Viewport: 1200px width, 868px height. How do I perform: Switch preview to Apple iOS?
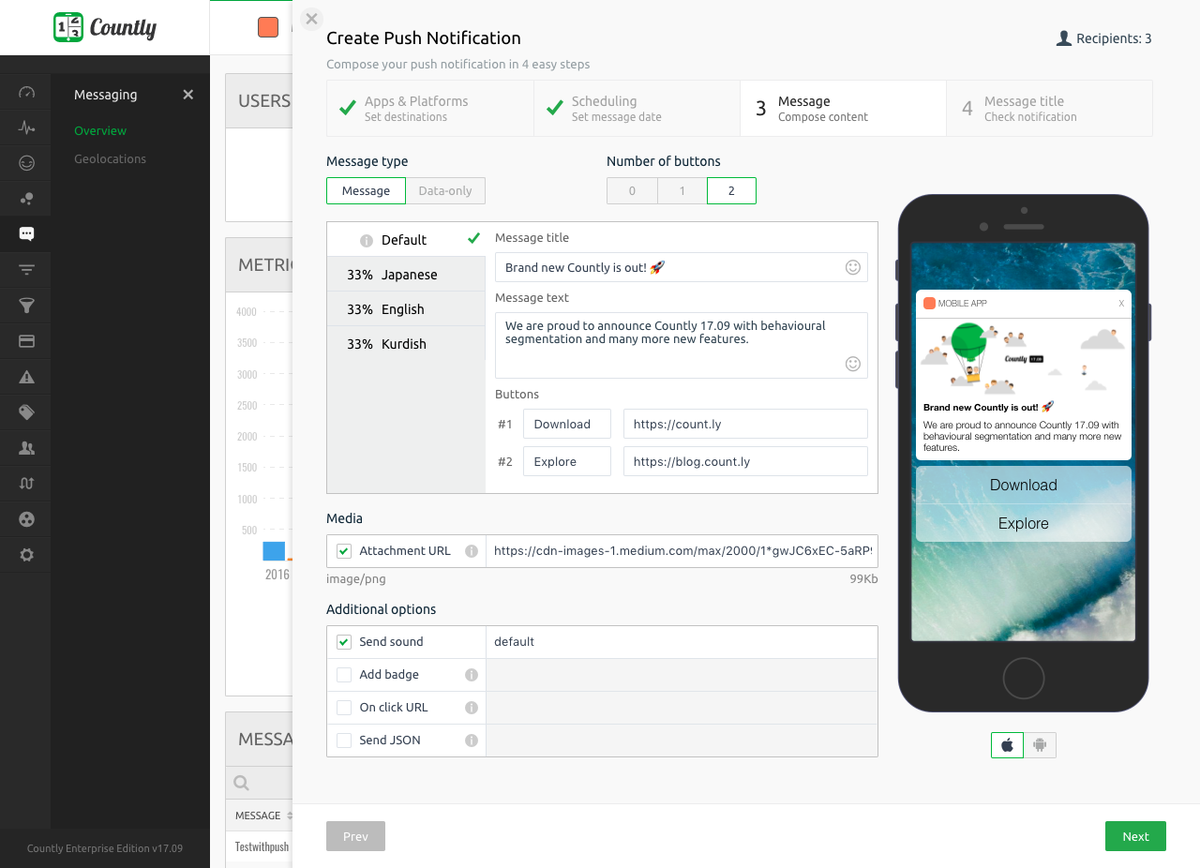point(1007,745)
